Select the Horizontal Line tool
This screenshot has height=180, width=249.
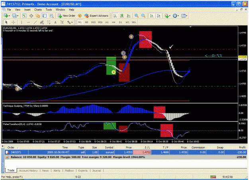pyautogui.click(x=28, y=22)
